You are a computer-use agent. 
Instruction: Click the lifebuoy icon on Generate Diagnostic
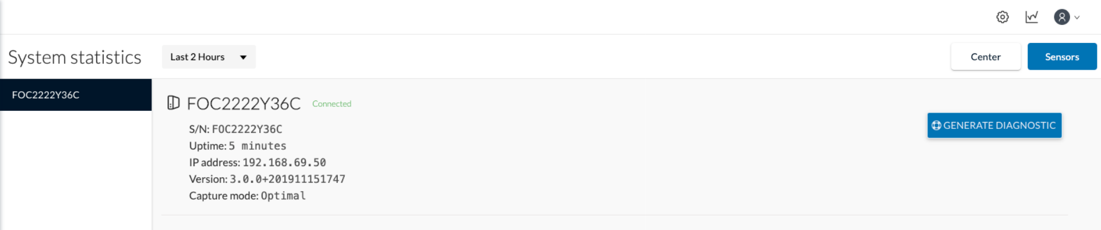pos(936,125)
